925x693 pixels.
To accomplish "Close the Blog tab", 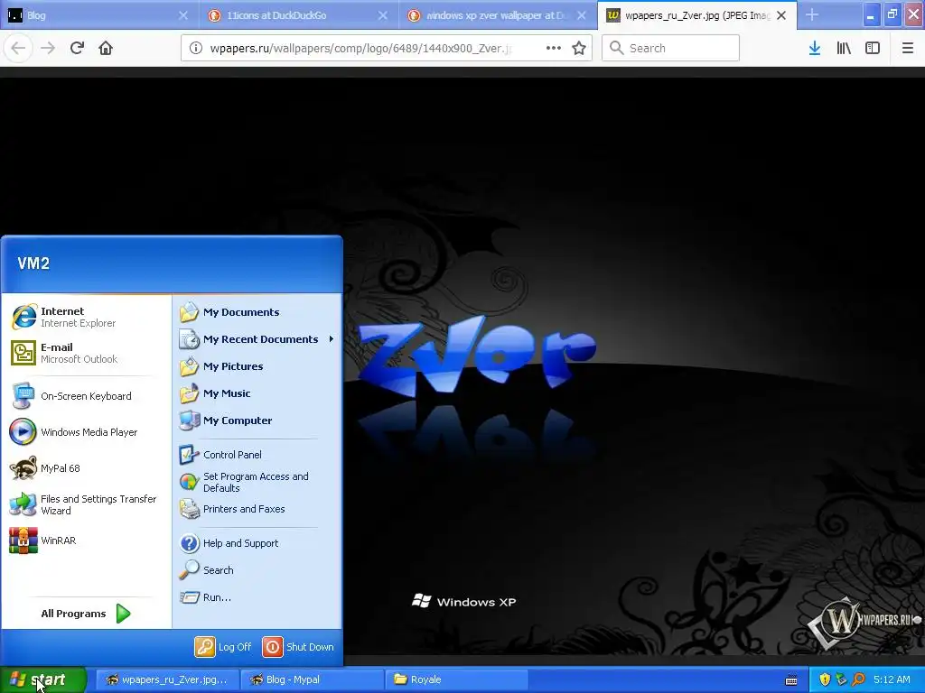I will click(183, 15).
